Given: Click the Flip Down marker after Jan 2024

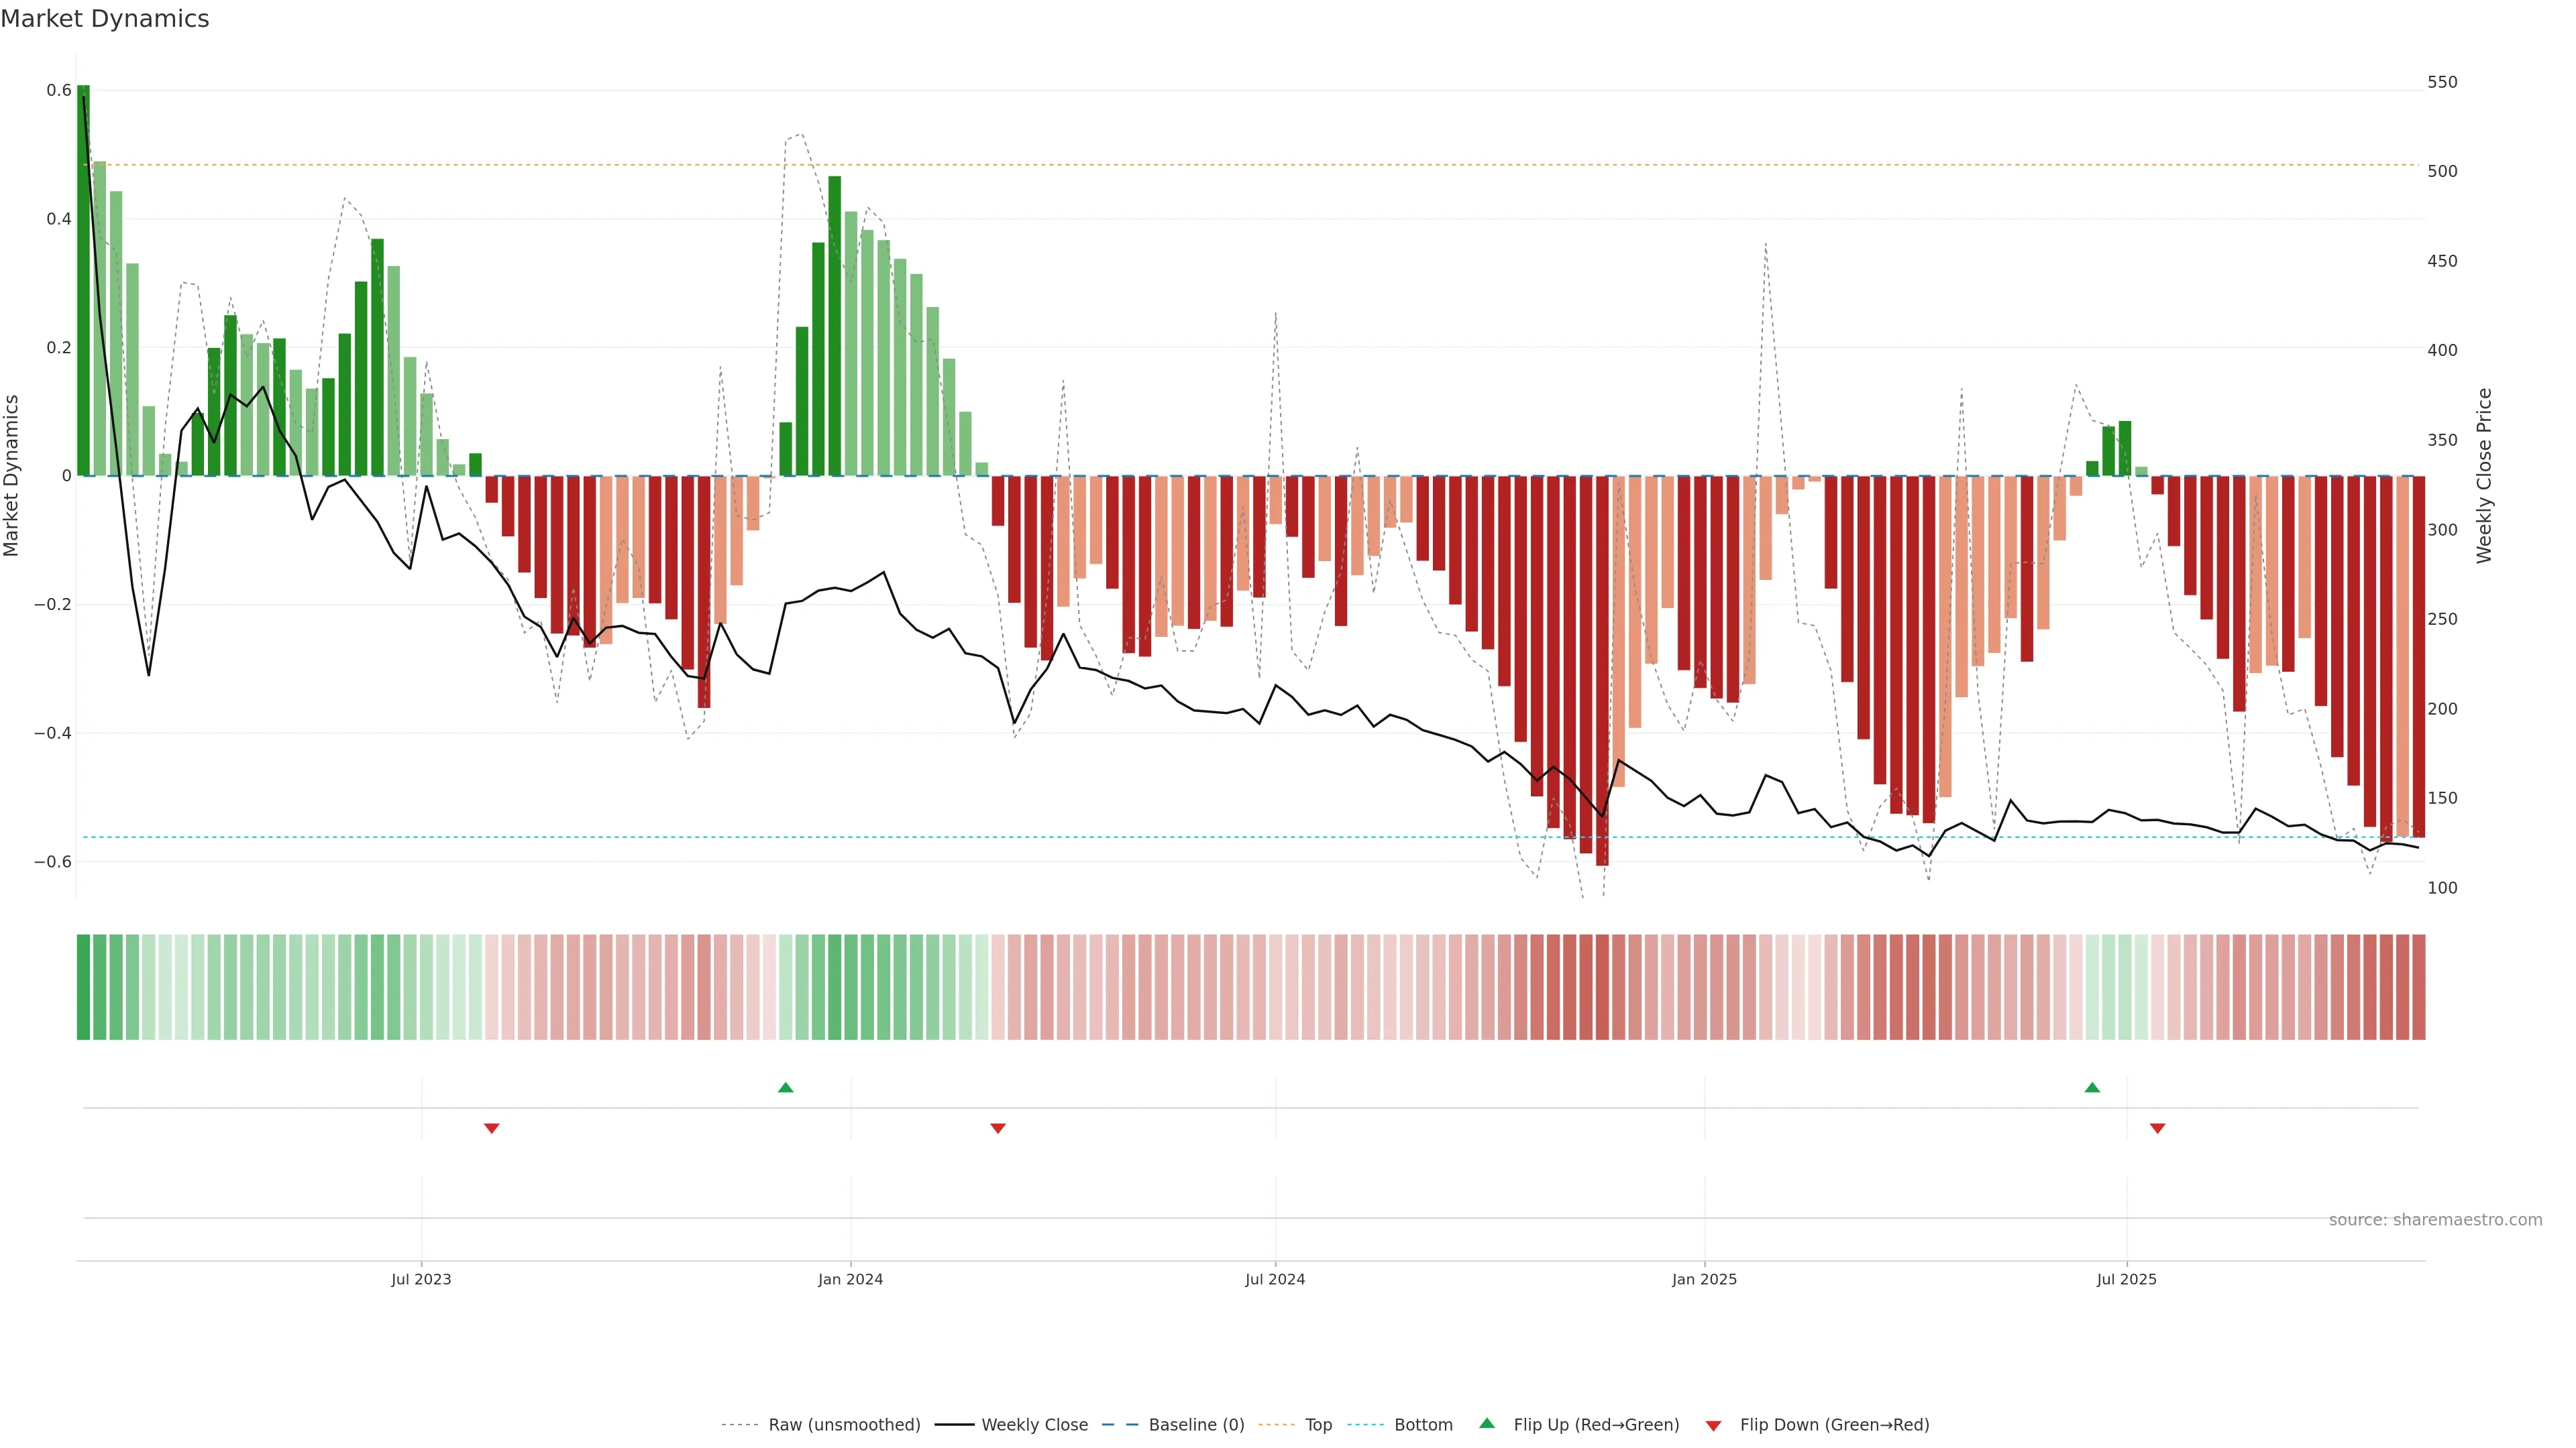Looking at the screenshot, I should pyautogui.click(x=997, y=1128).
